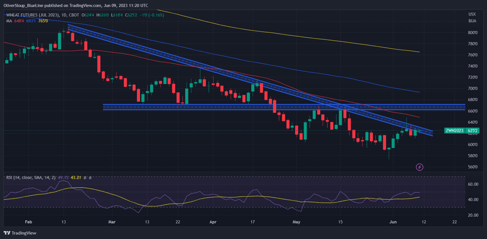Click the 720'0 price axis label
Screen dimensions: 487x239
tap(474, 77)
